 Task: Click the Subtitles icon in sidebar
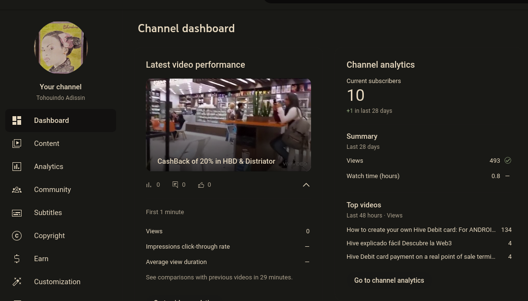pos(17,213)
